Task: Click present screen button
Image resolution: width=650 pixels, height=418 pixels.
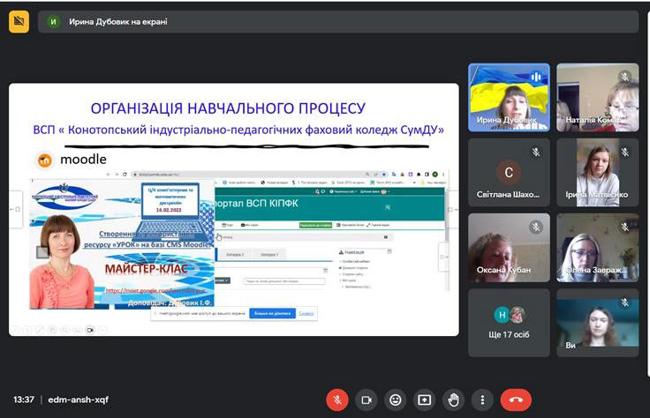Action: pyautogui.click(x=425, y=399)
